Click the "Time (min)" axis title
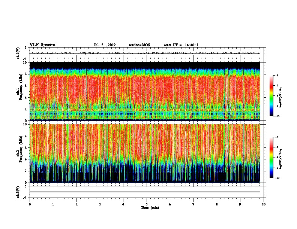The width and height of the screenshot is (297, 229). coord(150,208)
